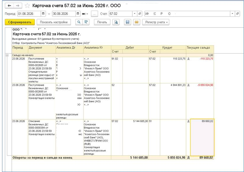Open print preview icon
Screen dimensions: 244x172
pyautogui.click(x=116, y=22)
